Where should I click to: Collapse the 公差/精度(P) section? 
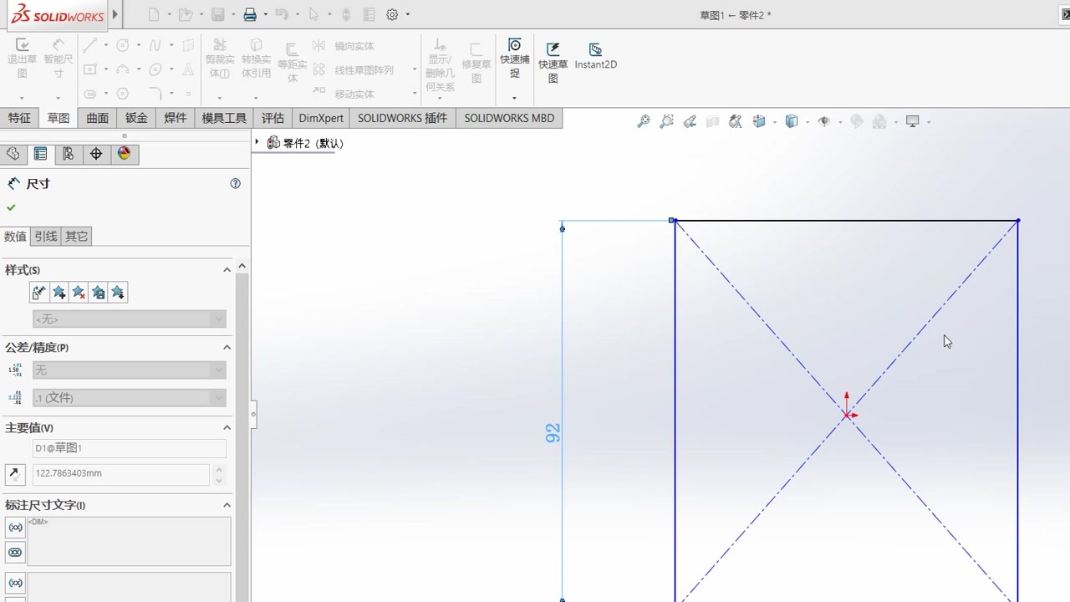tap(227, 347)
